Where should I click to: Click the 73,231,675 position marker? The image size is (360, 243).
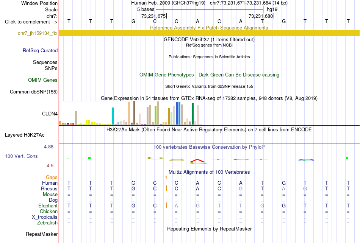(153, 16)
